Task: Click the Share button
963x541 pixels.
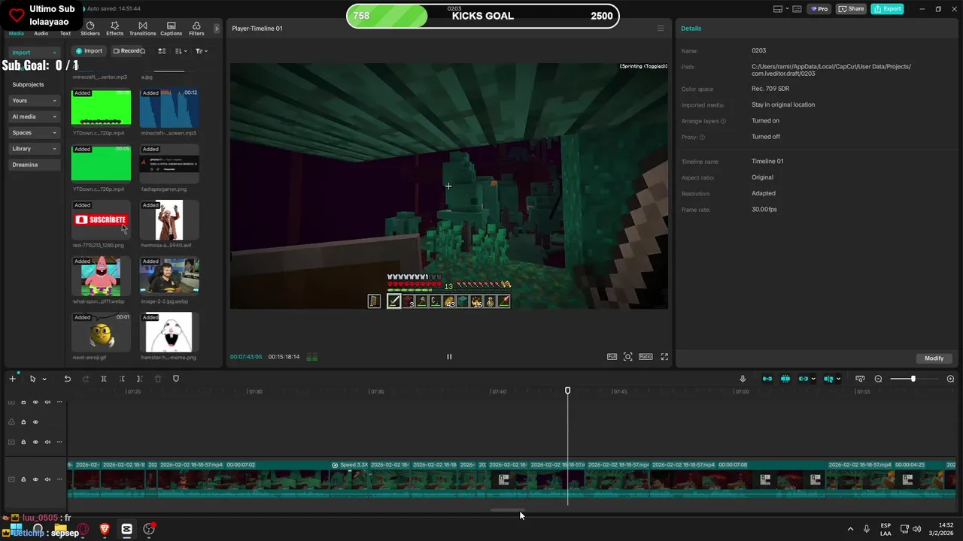Action: (x=851, y=9)
